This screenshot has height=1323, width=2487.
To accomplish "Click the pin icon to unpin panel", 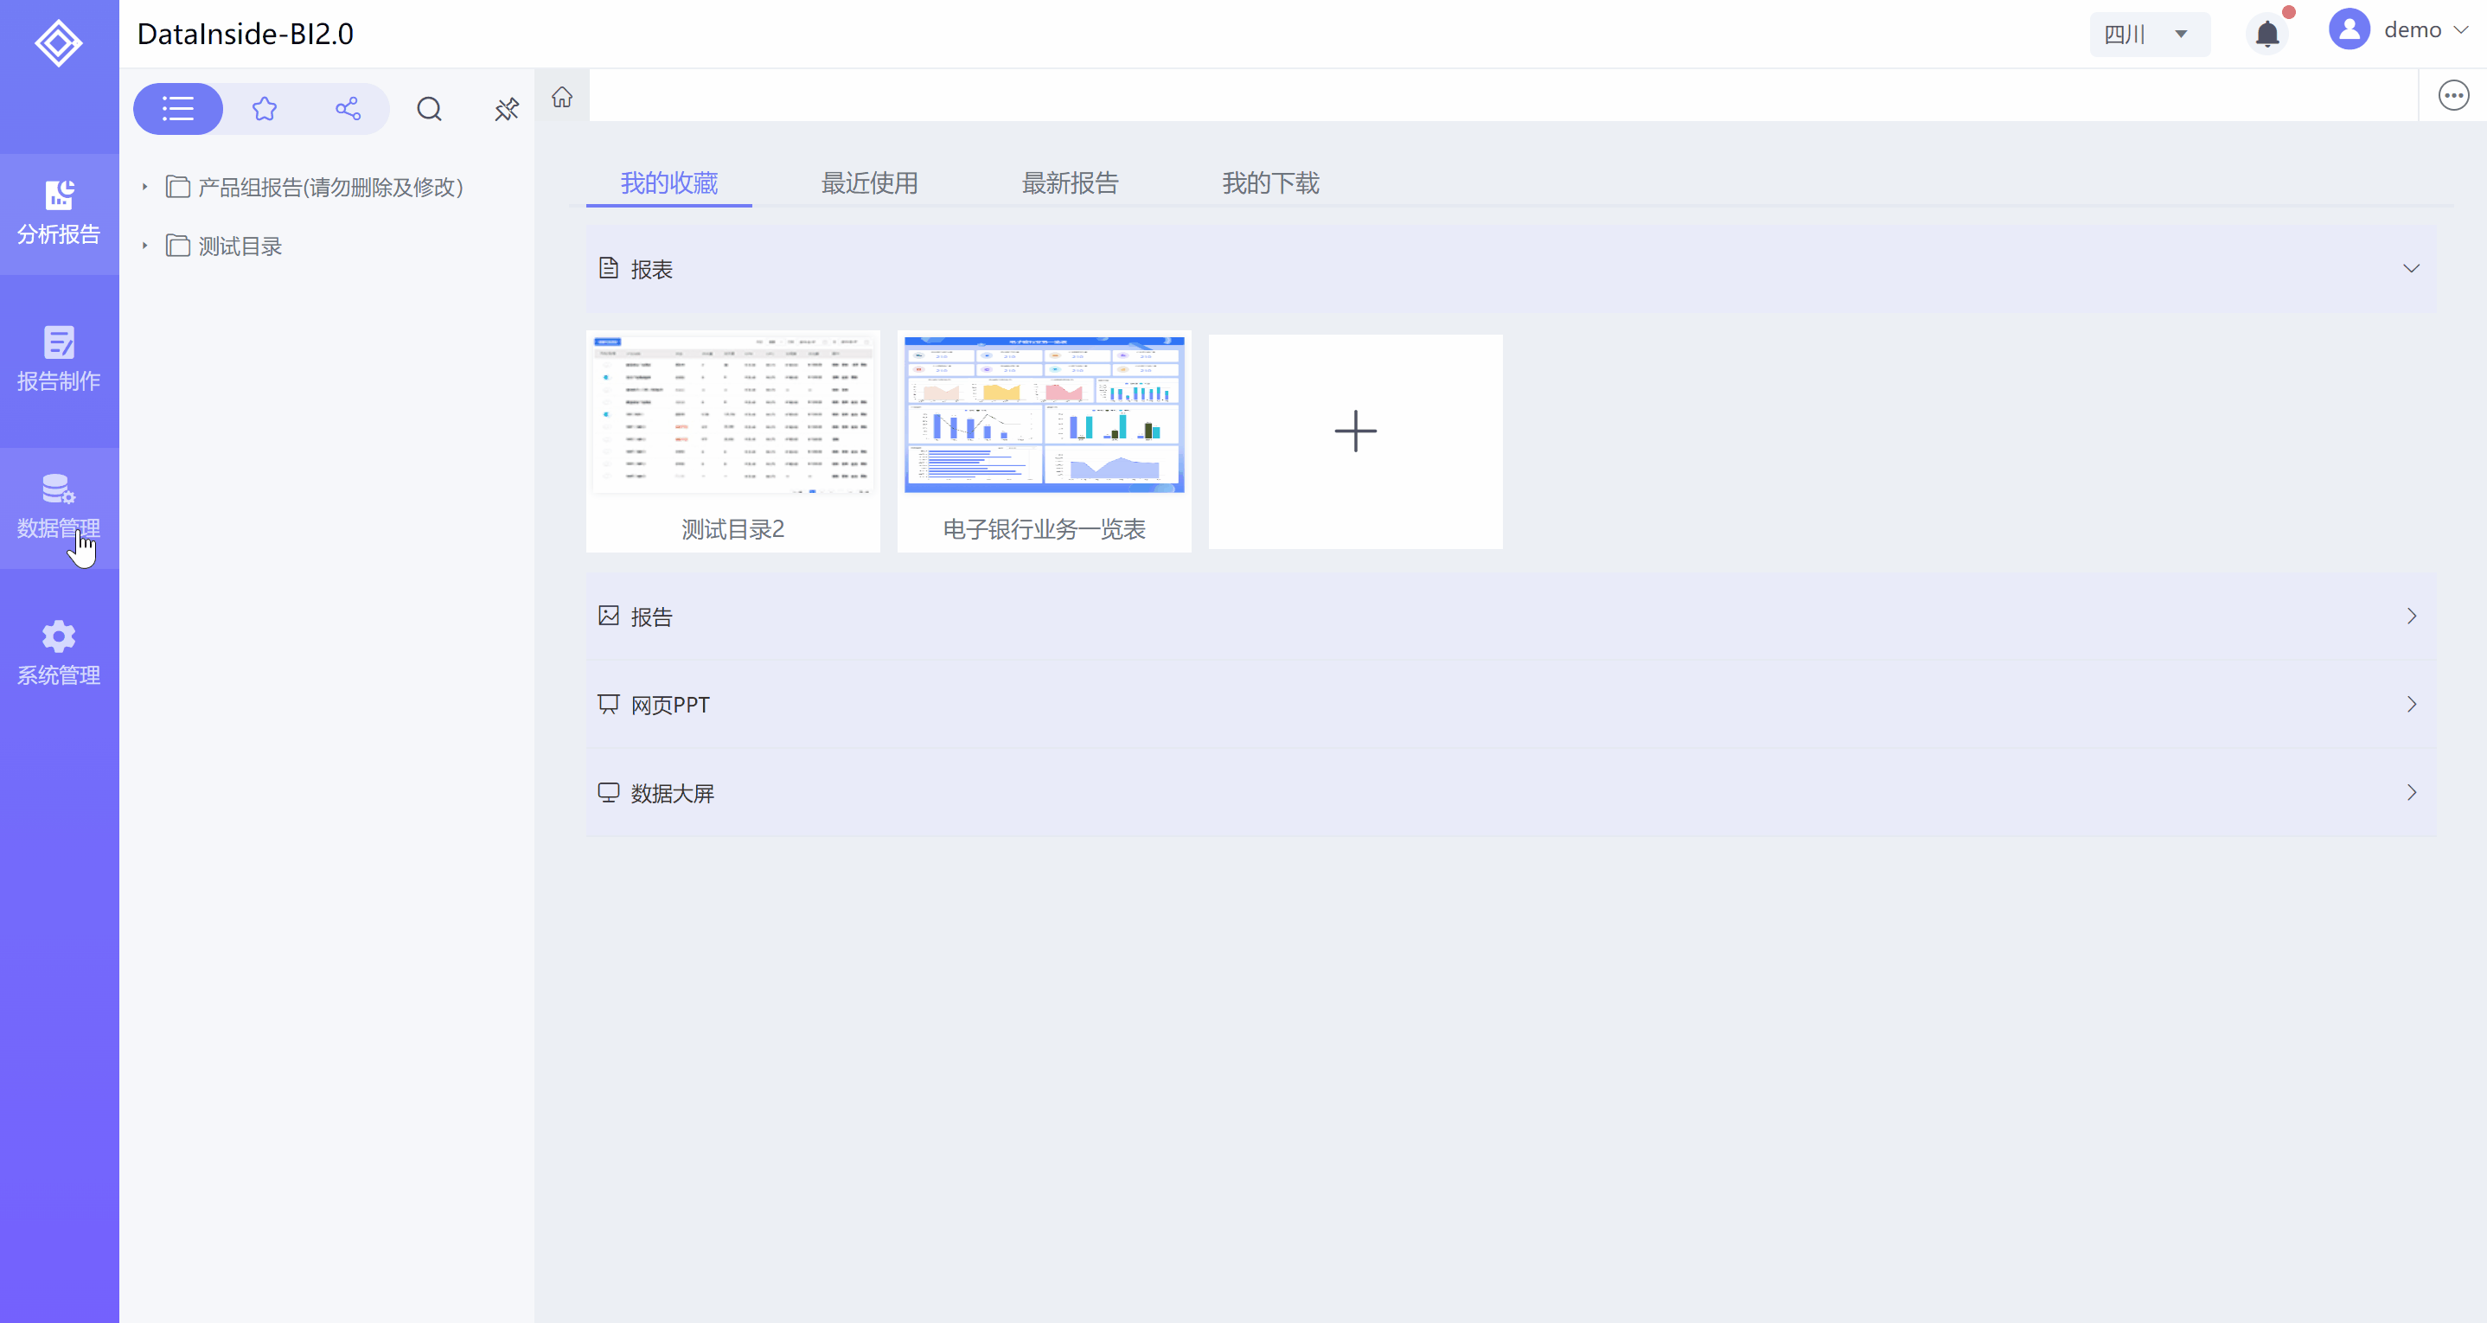I will click(506, 109).
